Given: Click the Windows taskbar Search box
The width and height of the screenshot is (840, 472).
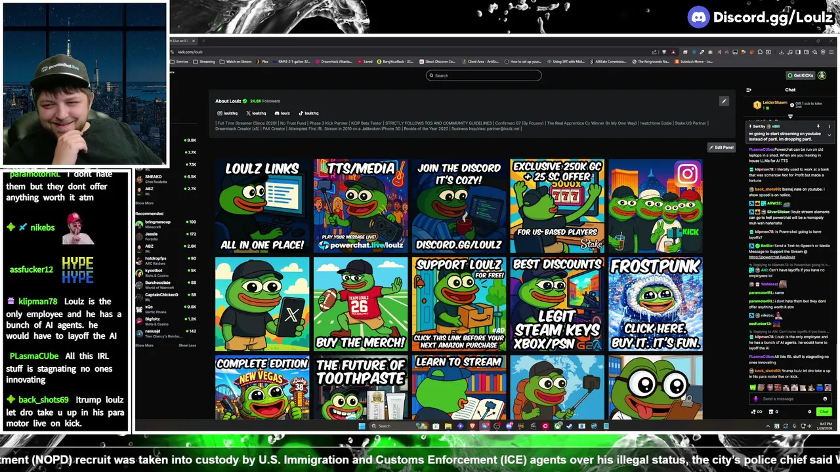Looking at the screenshot, I should coord(398,426).
